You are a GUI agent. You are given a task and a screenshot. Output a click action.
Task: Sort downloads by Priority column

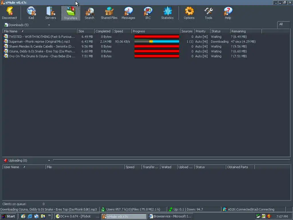click(202, 31)
